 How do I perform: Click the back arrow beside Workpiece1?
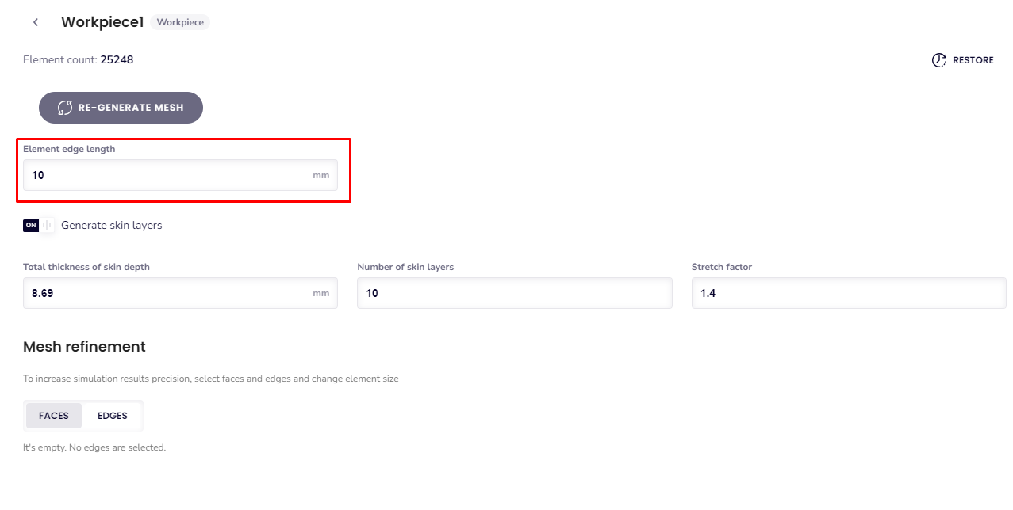pos(36,22)
